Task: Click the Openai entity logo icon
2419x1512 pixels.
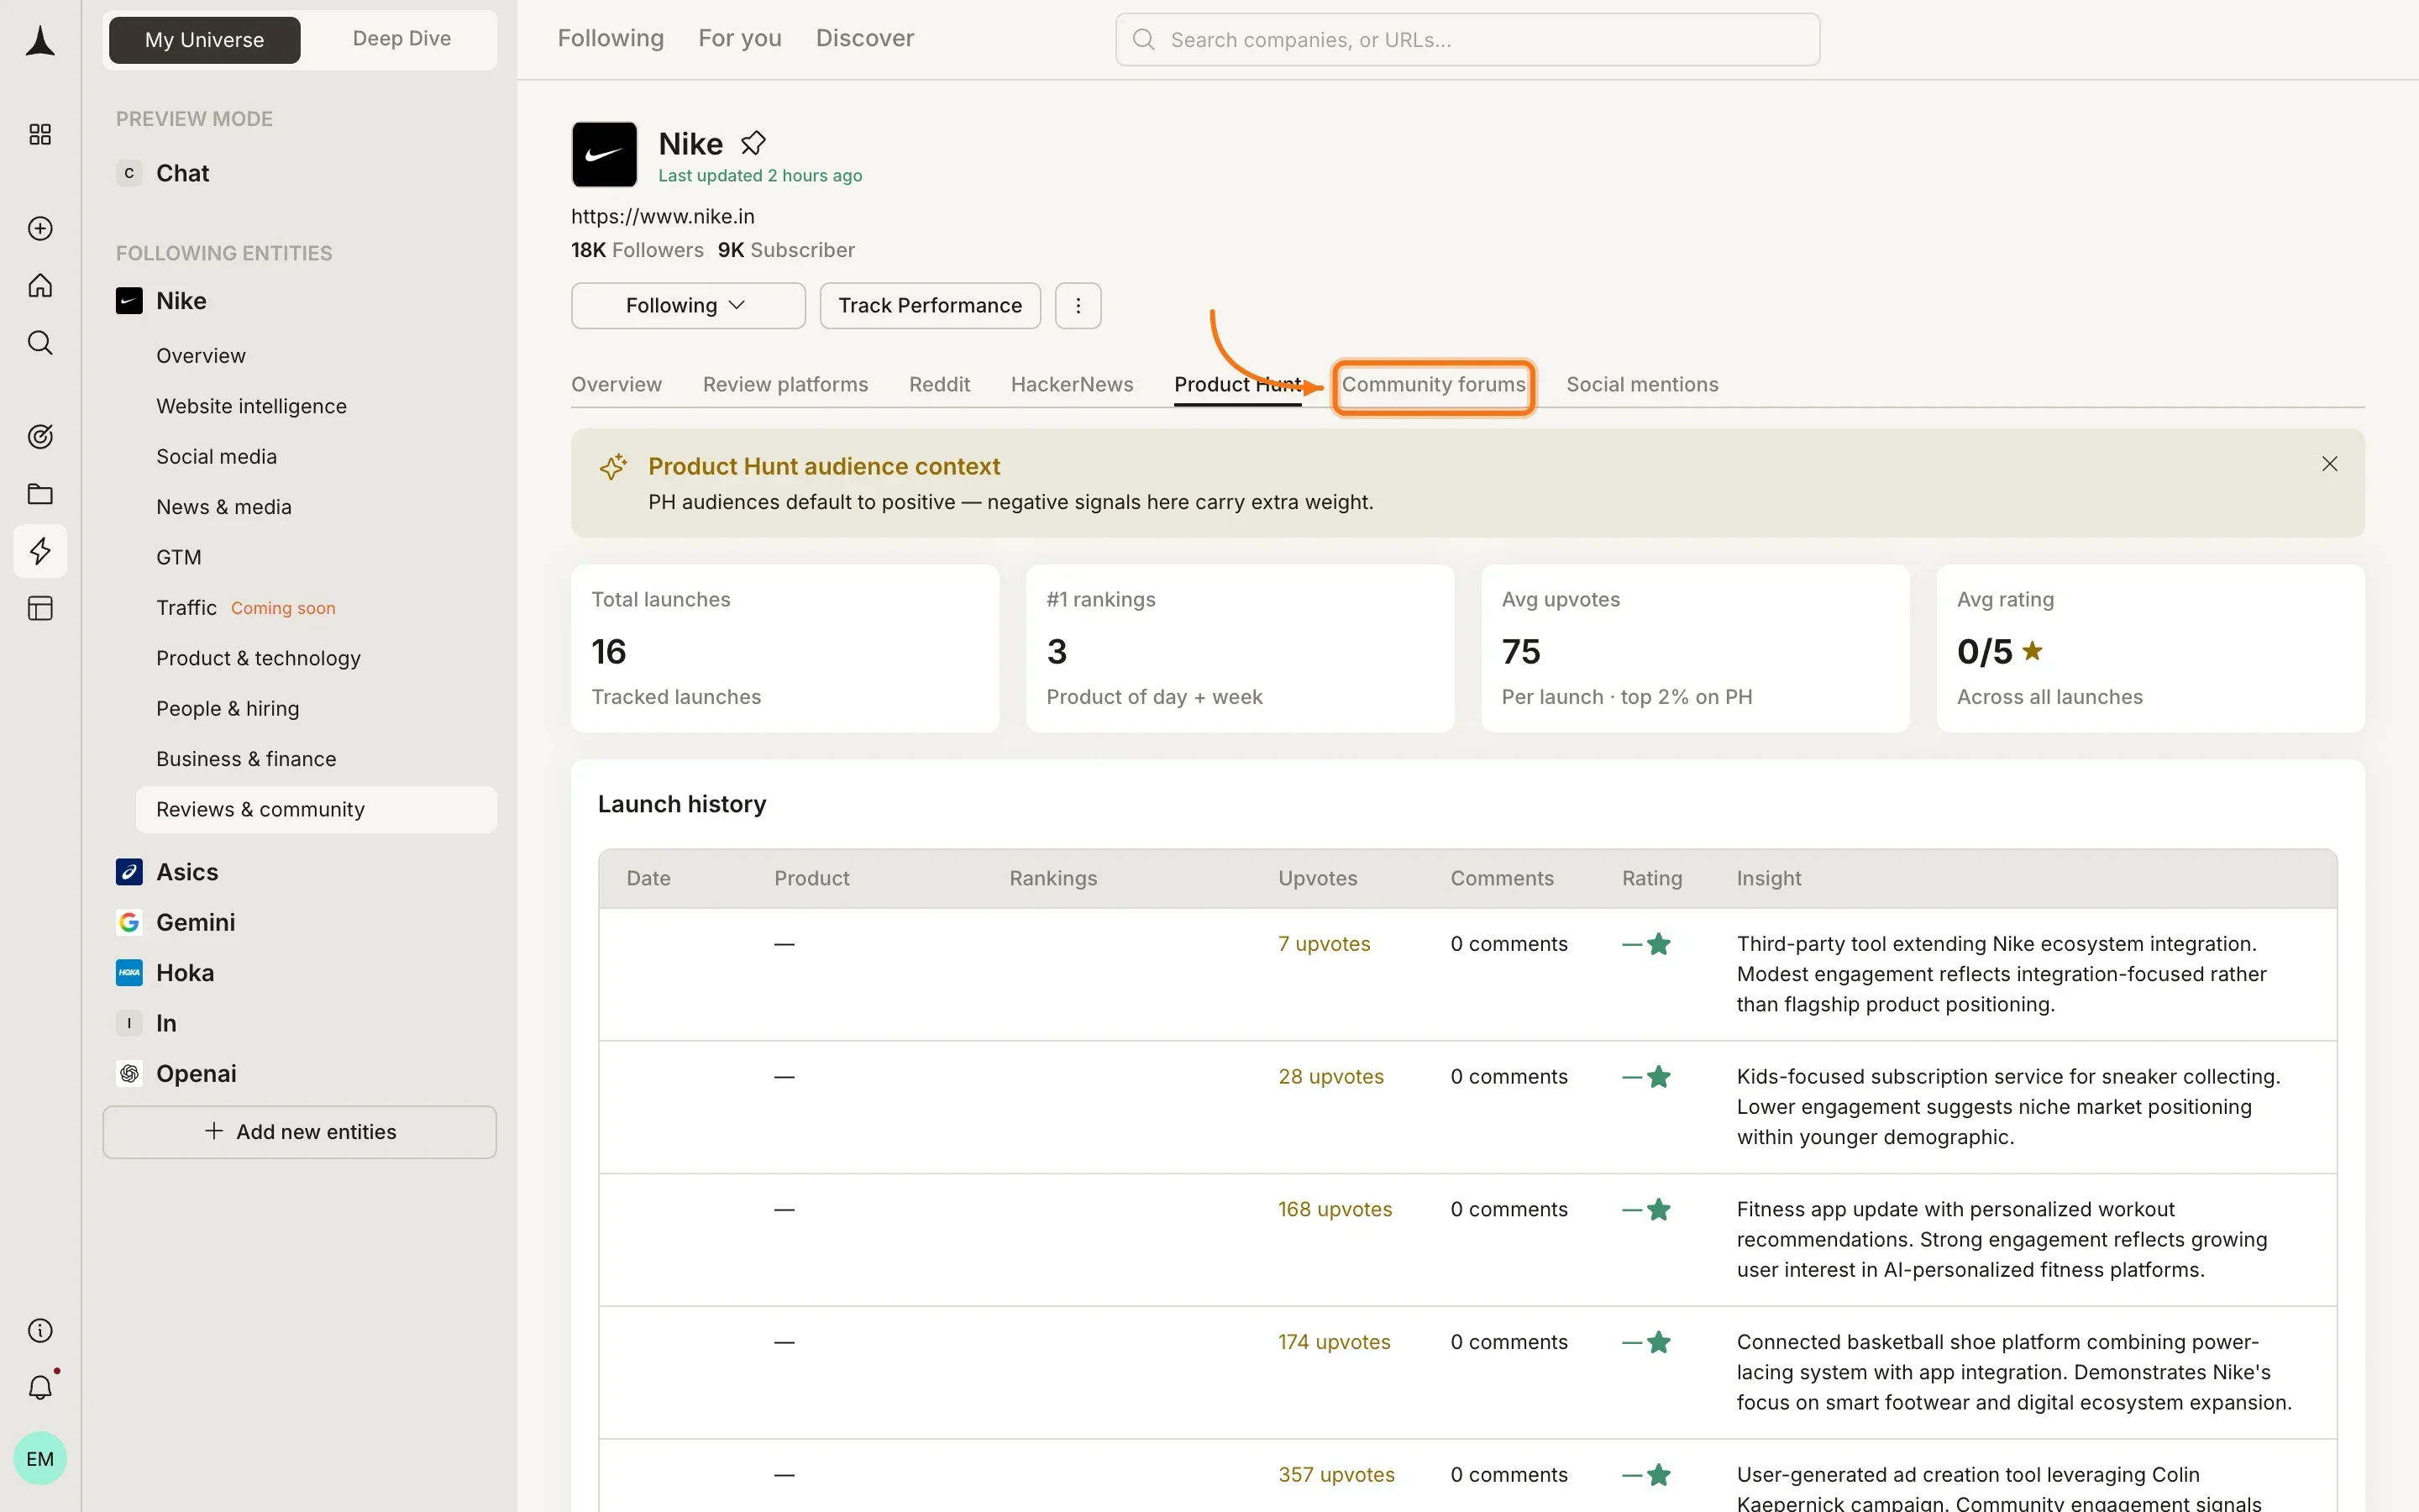Action: 129,1073
